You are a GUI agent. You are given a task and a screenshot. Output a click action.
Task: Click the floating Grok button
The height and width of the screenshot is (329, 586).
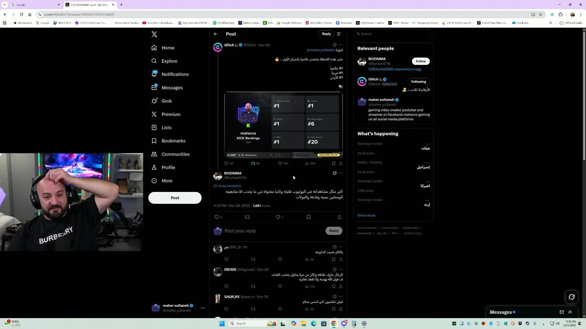(571, 297)
